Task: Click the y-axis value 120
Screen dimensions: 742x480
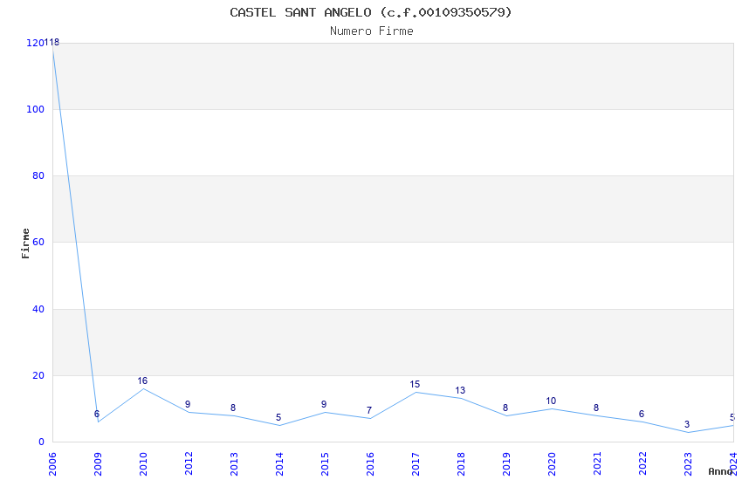Action: [x=36, y=43]
